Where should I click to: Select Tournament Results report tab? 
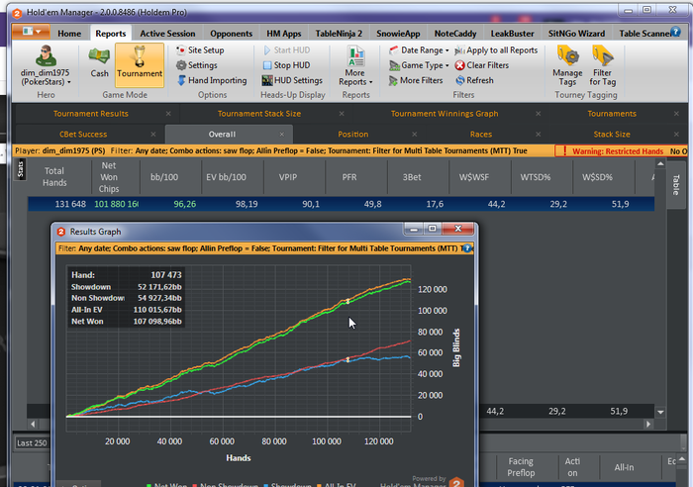[91, 114]
